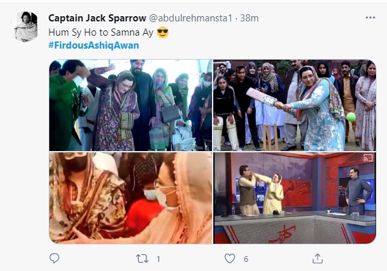The image size is (387, 271).
Task: Click the profile avatar picture
Action: pos(25,26)
